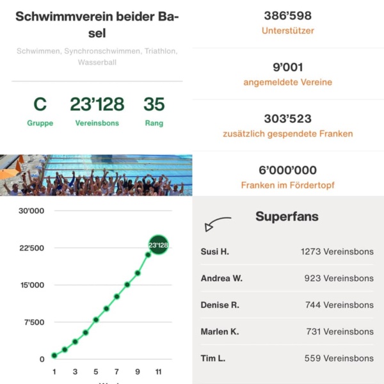
Task: Click the sports categories subtitle text
Action: pyautogui.click(x=97, y=56)
